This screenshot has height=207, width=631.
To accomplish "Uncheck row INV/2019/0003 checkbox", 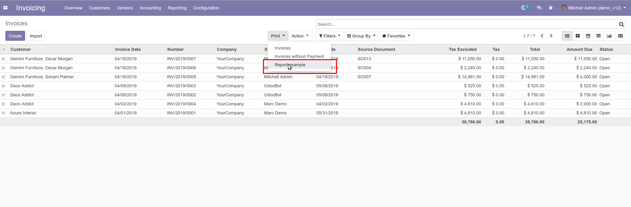I will pyautogui.click(x=3, y=86).
